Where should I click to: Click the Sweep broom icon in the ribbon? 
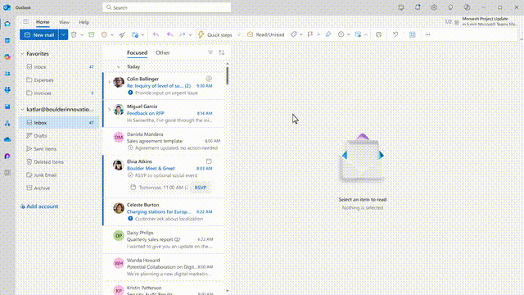coord(122,34)
